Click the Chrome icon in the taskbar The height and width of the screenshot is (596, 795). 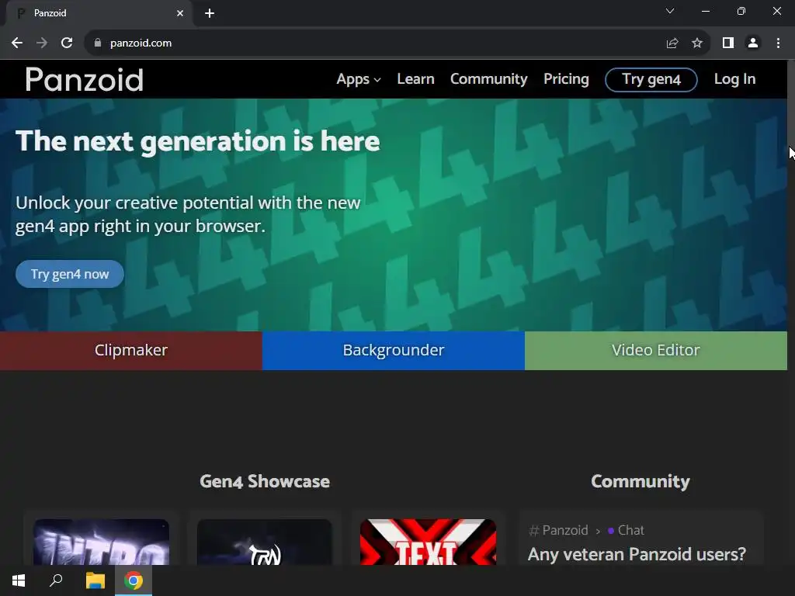click(x=134, y=580)
